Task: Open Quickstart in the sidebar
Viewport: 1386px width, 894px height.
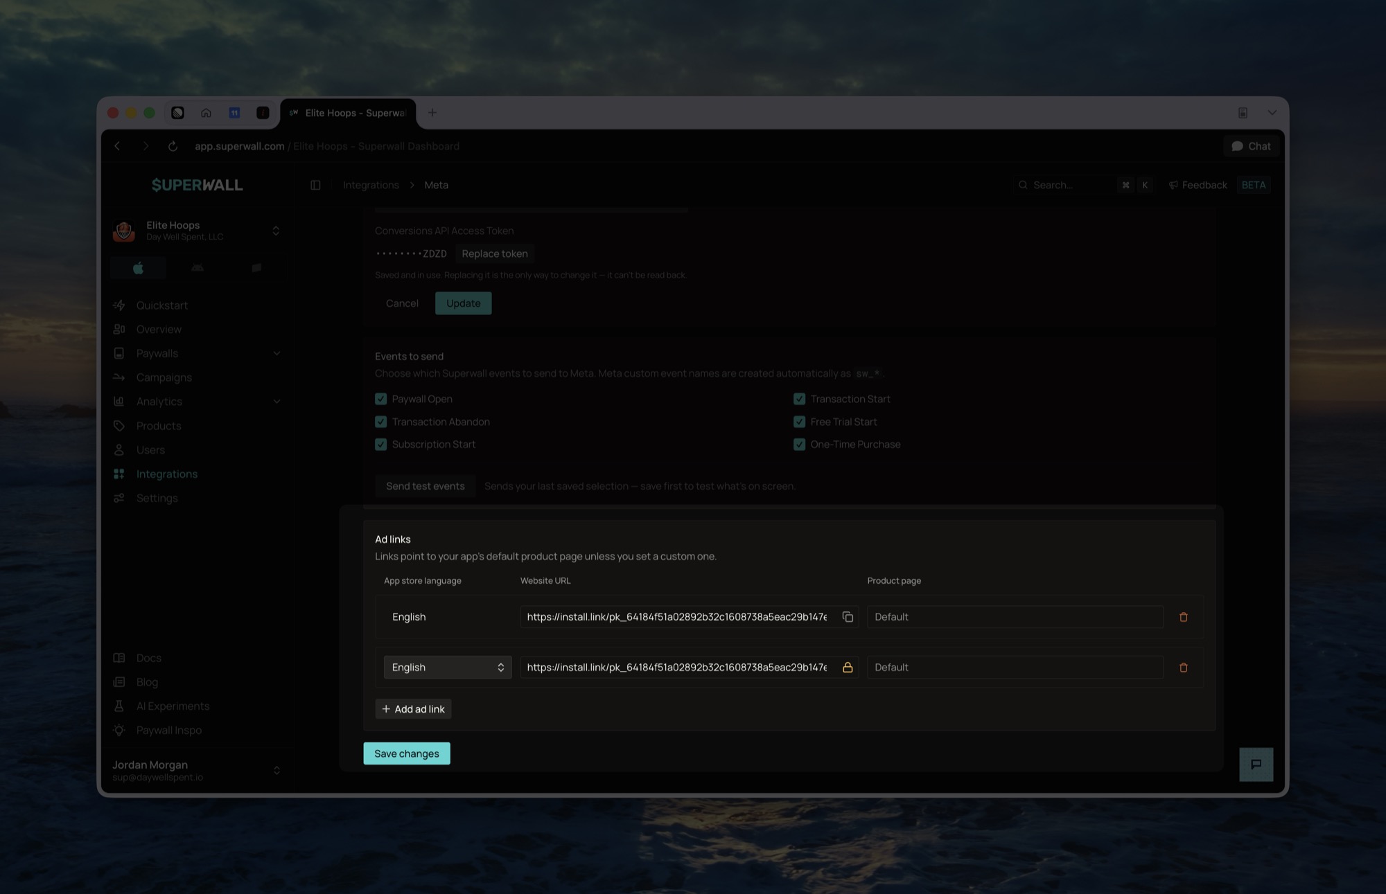Action: (x=162, y=305)
